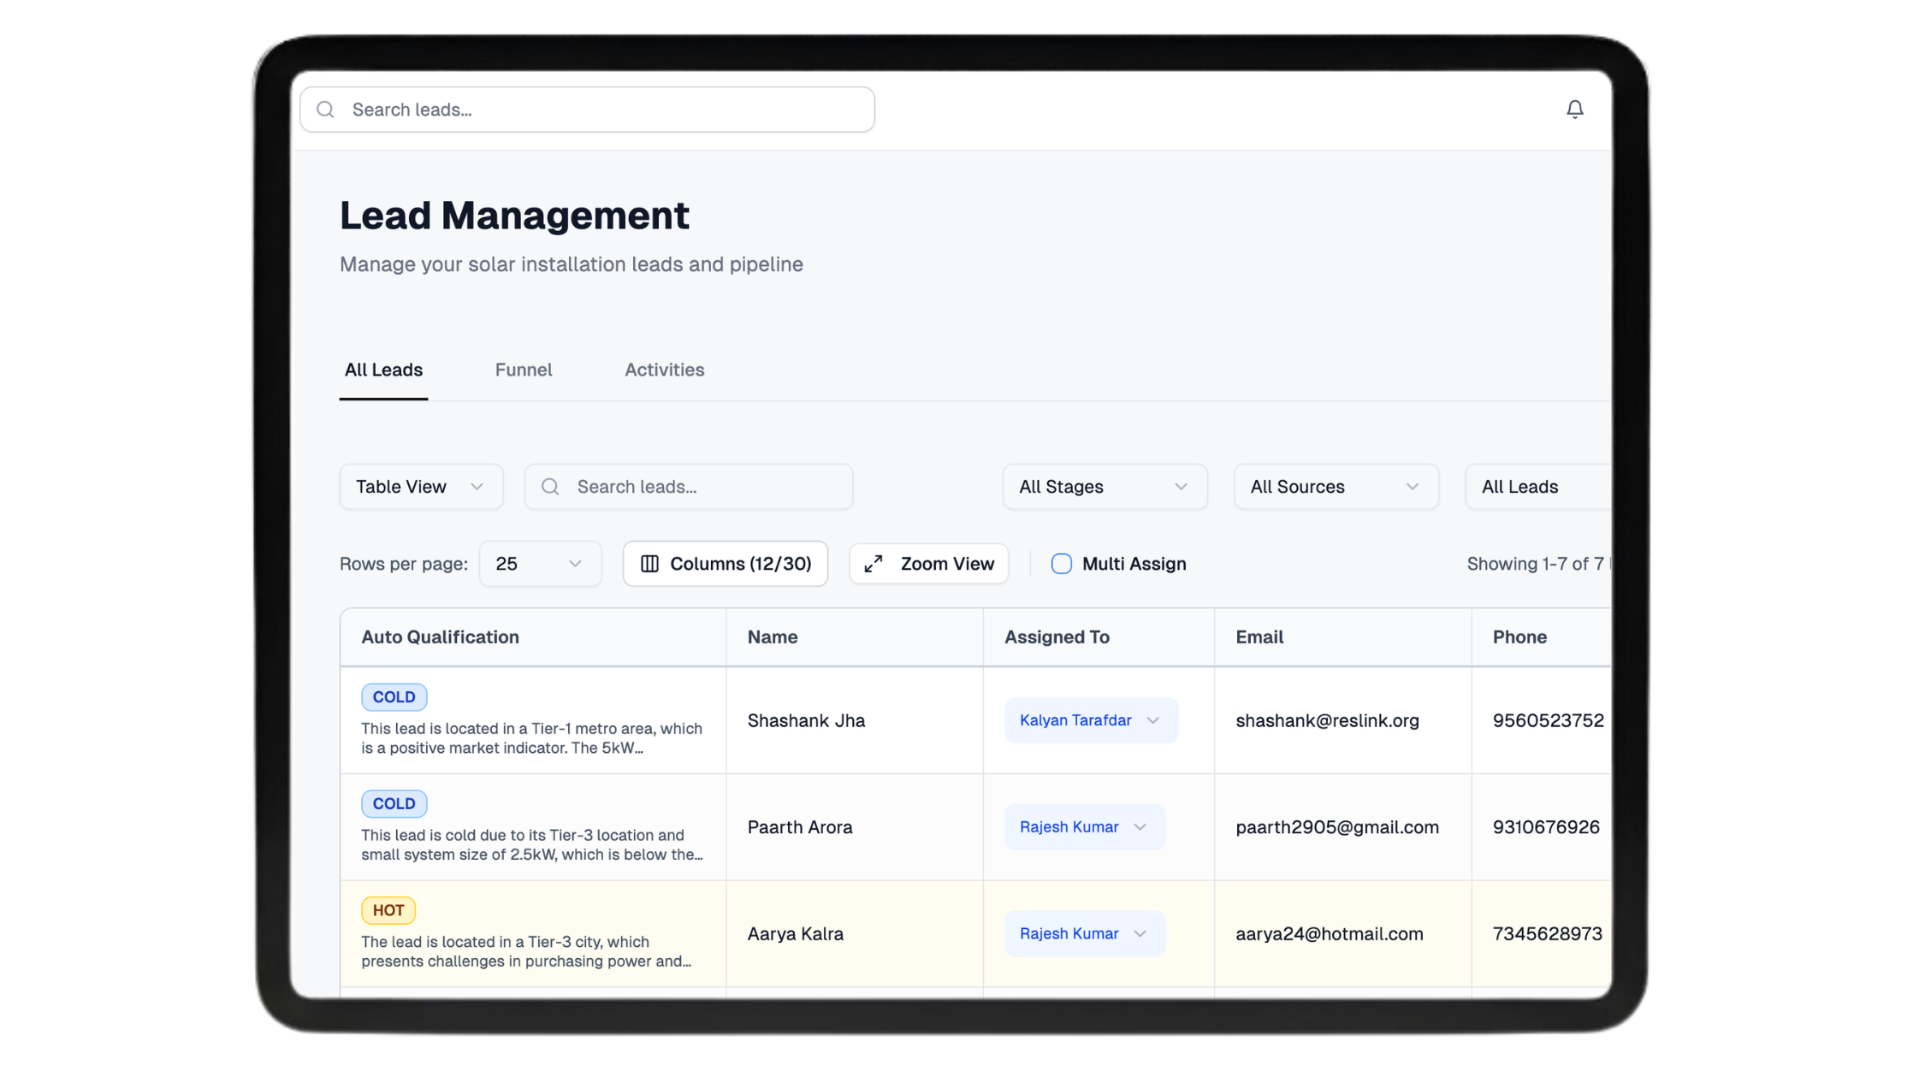Image resolution: width=1925 pixels, height=1083 pixels.
Task: Click the COLD badge on Shashank Jha's lead
Action: 394,696
